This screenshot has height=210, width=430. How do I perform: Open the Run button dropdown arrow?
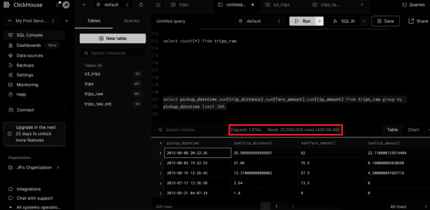(319, 21)
